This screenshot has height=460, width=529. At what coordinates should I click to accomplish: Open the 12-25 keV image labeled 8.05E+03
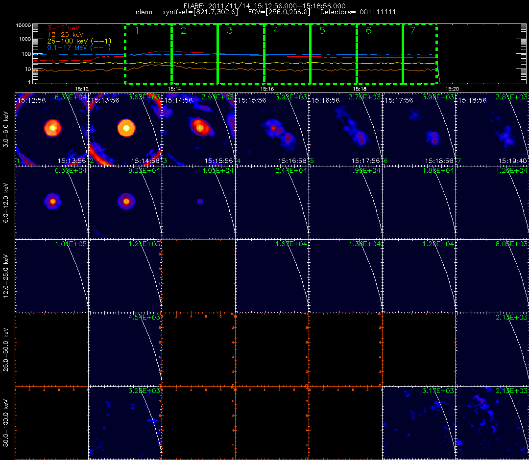[x=493, y=276]
